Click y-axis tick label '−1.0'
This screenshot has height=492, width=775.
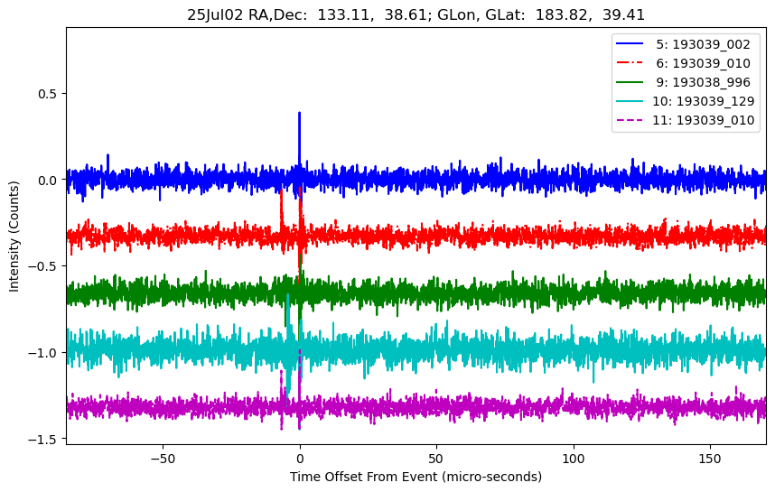(43, 353)
